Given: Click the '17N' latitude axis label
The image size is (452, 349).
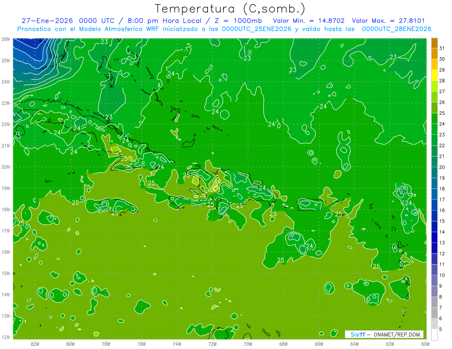Looking at the screenshot, I should pyautogui.click(x=5, y=230).
